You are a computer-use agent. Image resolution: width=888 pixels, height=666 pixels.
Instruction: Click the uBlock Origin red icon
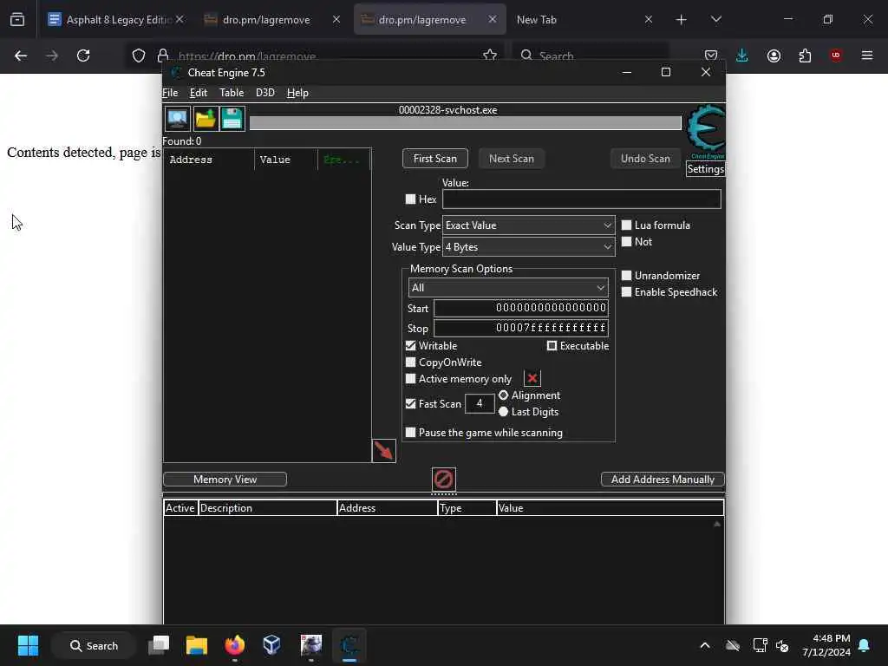pos(836,55)
